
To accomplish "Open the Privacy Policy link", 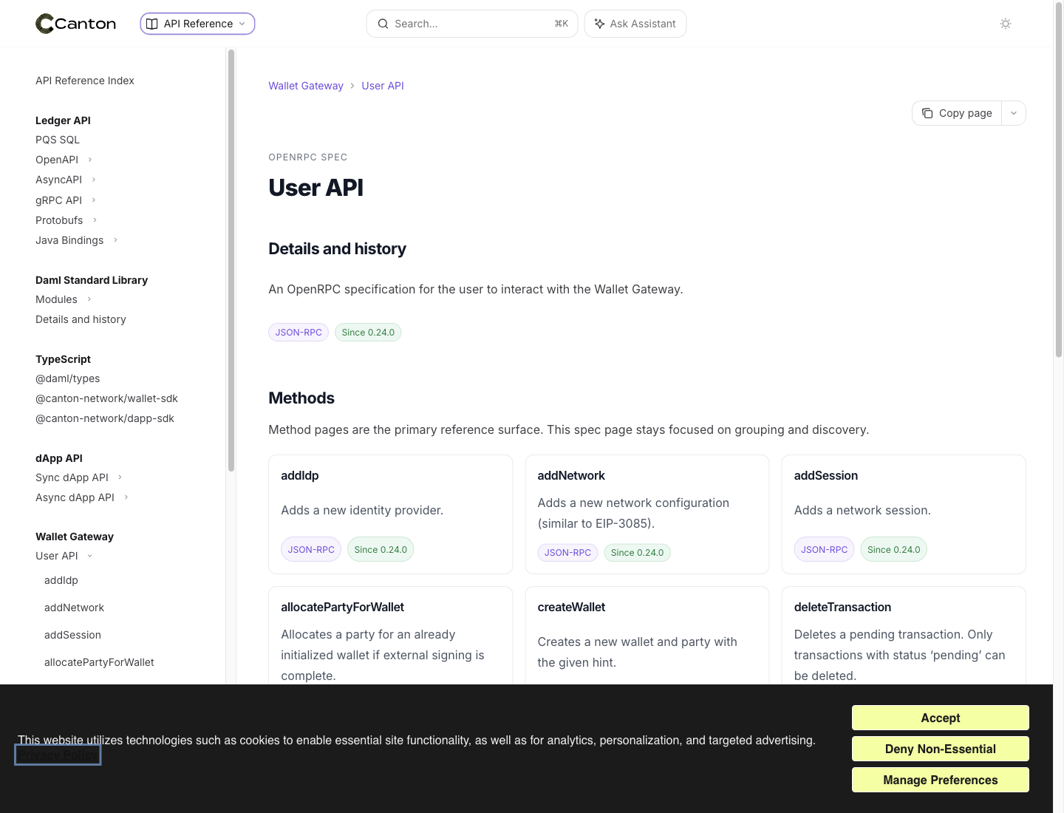I will (x=58, y=755).
